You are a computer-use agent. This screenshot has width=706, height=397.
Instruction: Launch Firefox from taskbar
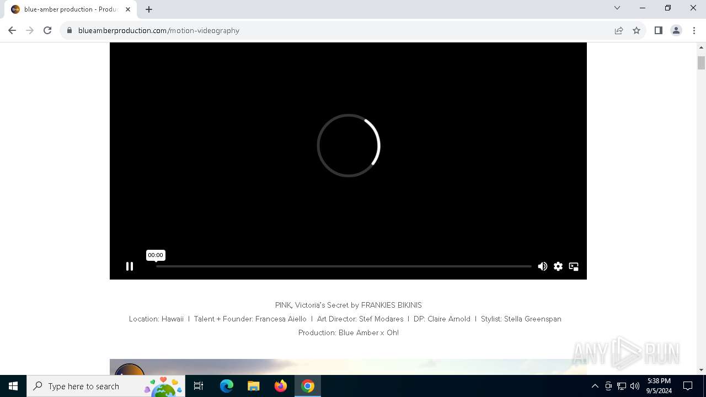click(x=281, y=386)
